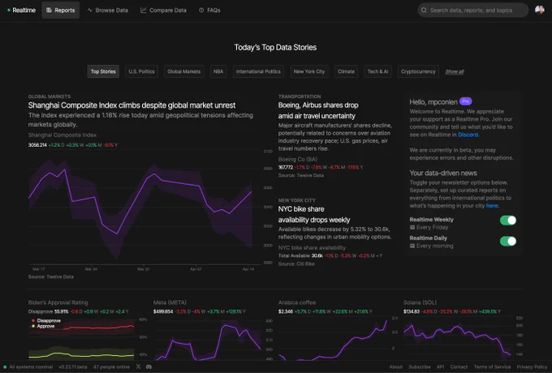Open Compare Data in the navigation bar
552x373 pixels.
(x=163, y=11)
